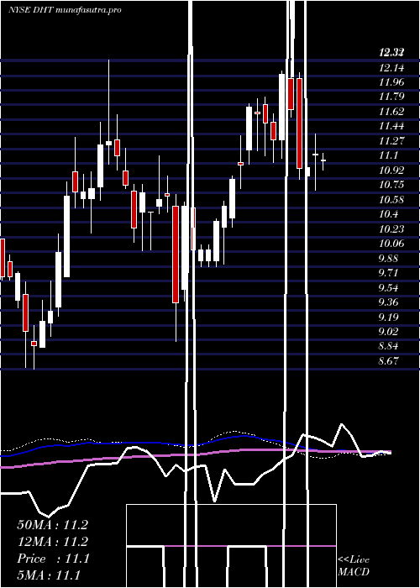
Task: Click the '5MA : 11.1' legend text
Action: [x=49, y=575]
